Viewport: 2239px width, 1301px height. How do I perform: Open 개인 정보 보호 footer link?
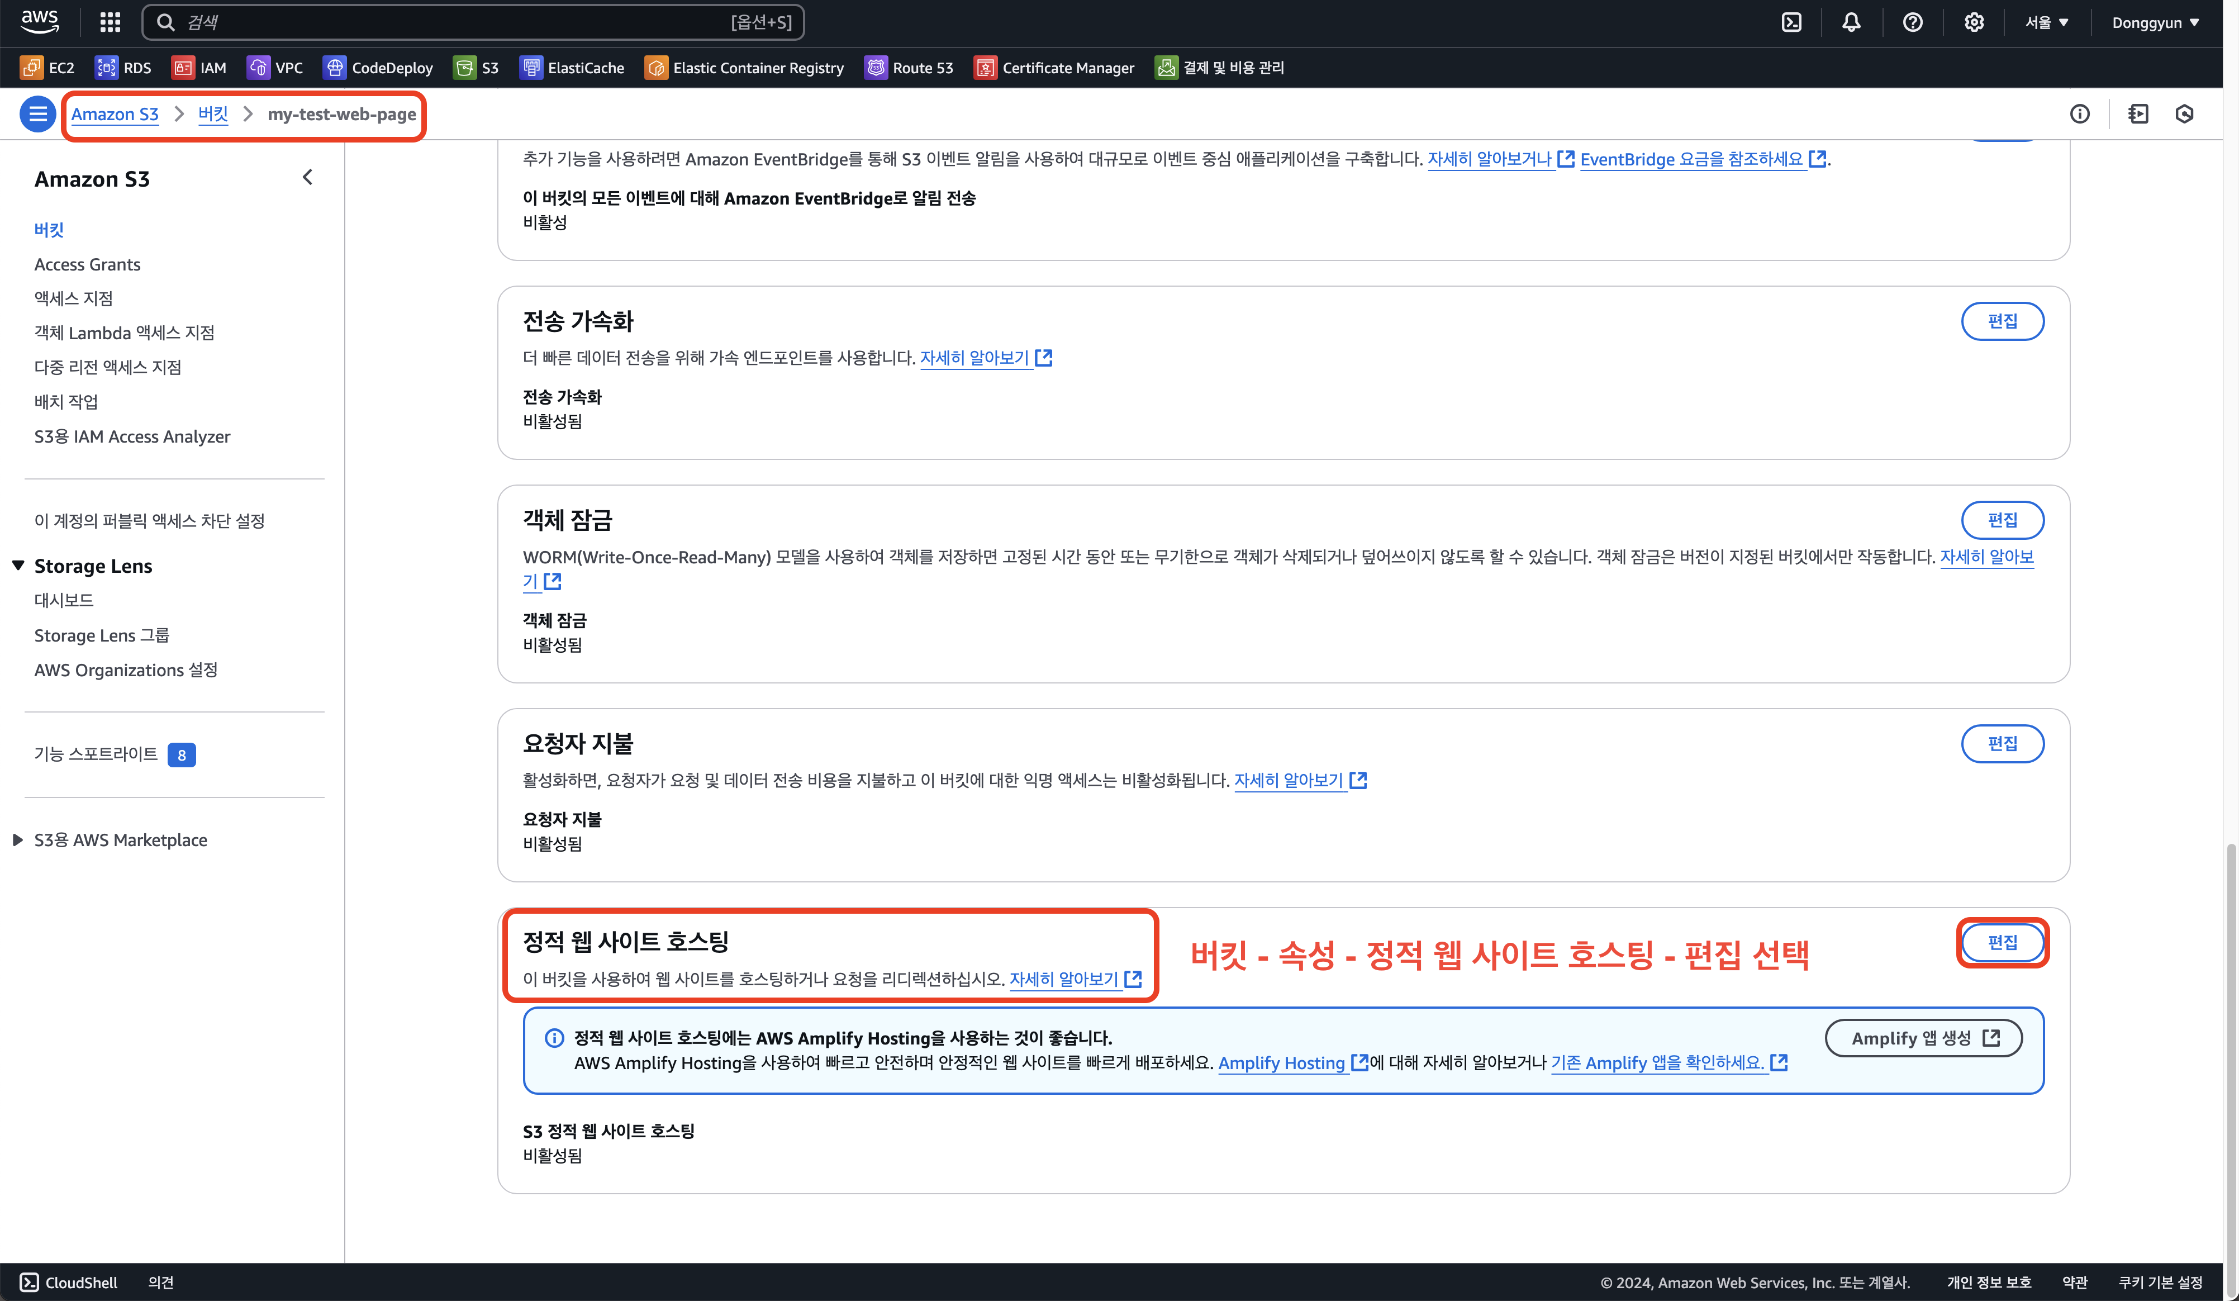1989,1281
